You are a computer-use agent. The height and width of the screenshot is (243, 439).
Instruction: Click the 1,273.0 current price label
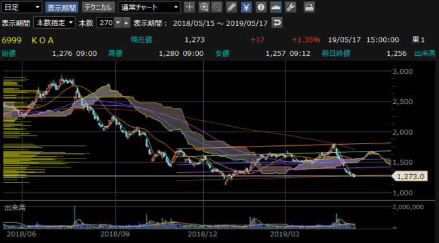(410, 177)
